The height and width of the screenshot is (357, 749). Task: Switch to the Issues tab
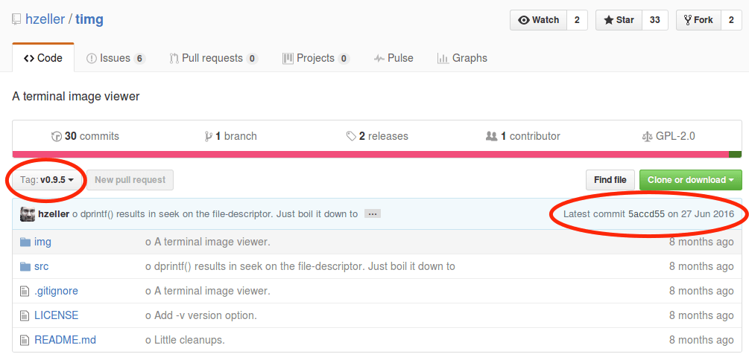click(x=115, y=58)
